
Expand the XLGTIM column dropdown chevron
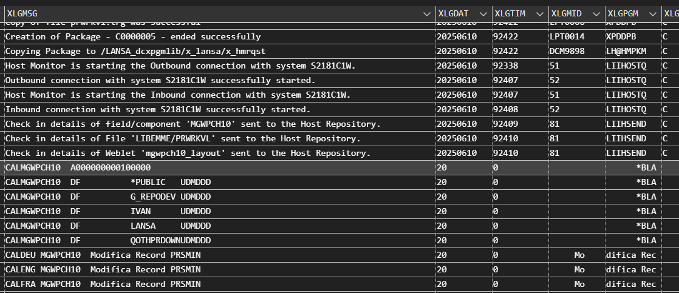click(540, 13)
